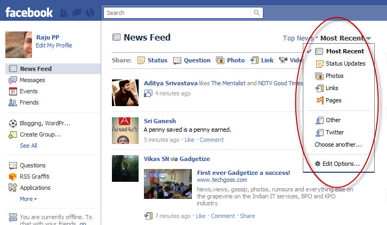Image resolution: width=387 pixels, height=225 pixels.
Task: Select News Feed in left sidebar
Action: tap(53, 69)
